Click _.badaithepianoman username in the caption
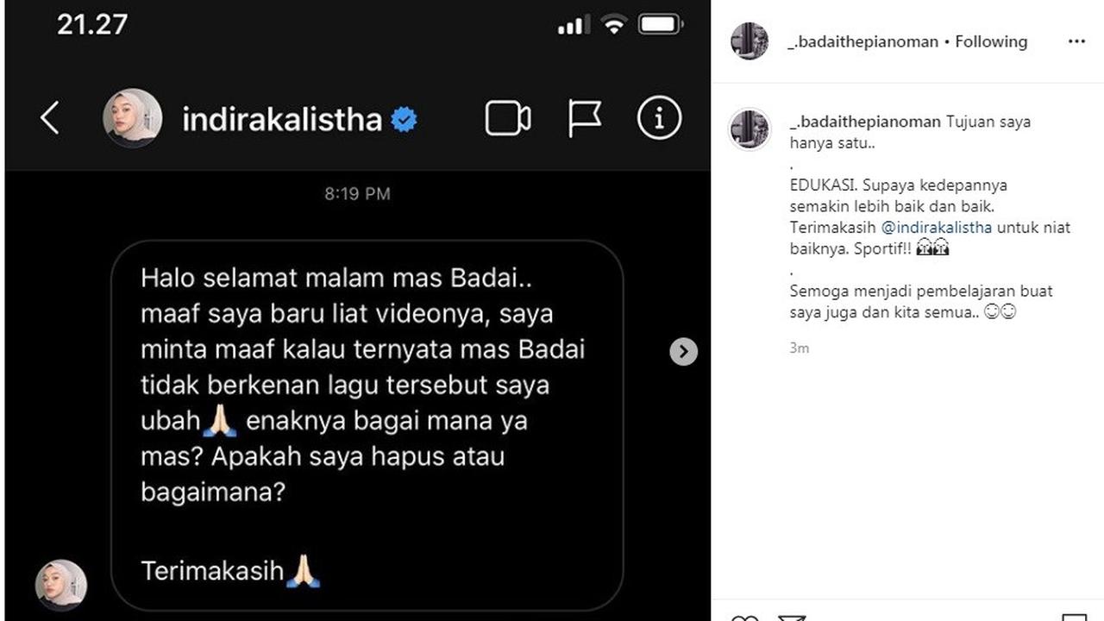 coord(865,122)
